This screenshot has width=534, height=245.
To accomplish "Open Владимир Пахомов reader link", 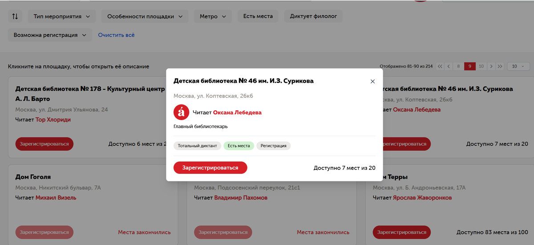I will pos(241,197).
